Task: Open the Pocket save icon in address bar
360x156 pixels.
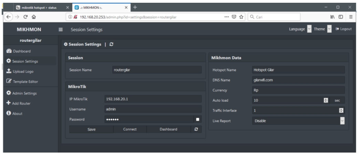Action: pos(234,17)
